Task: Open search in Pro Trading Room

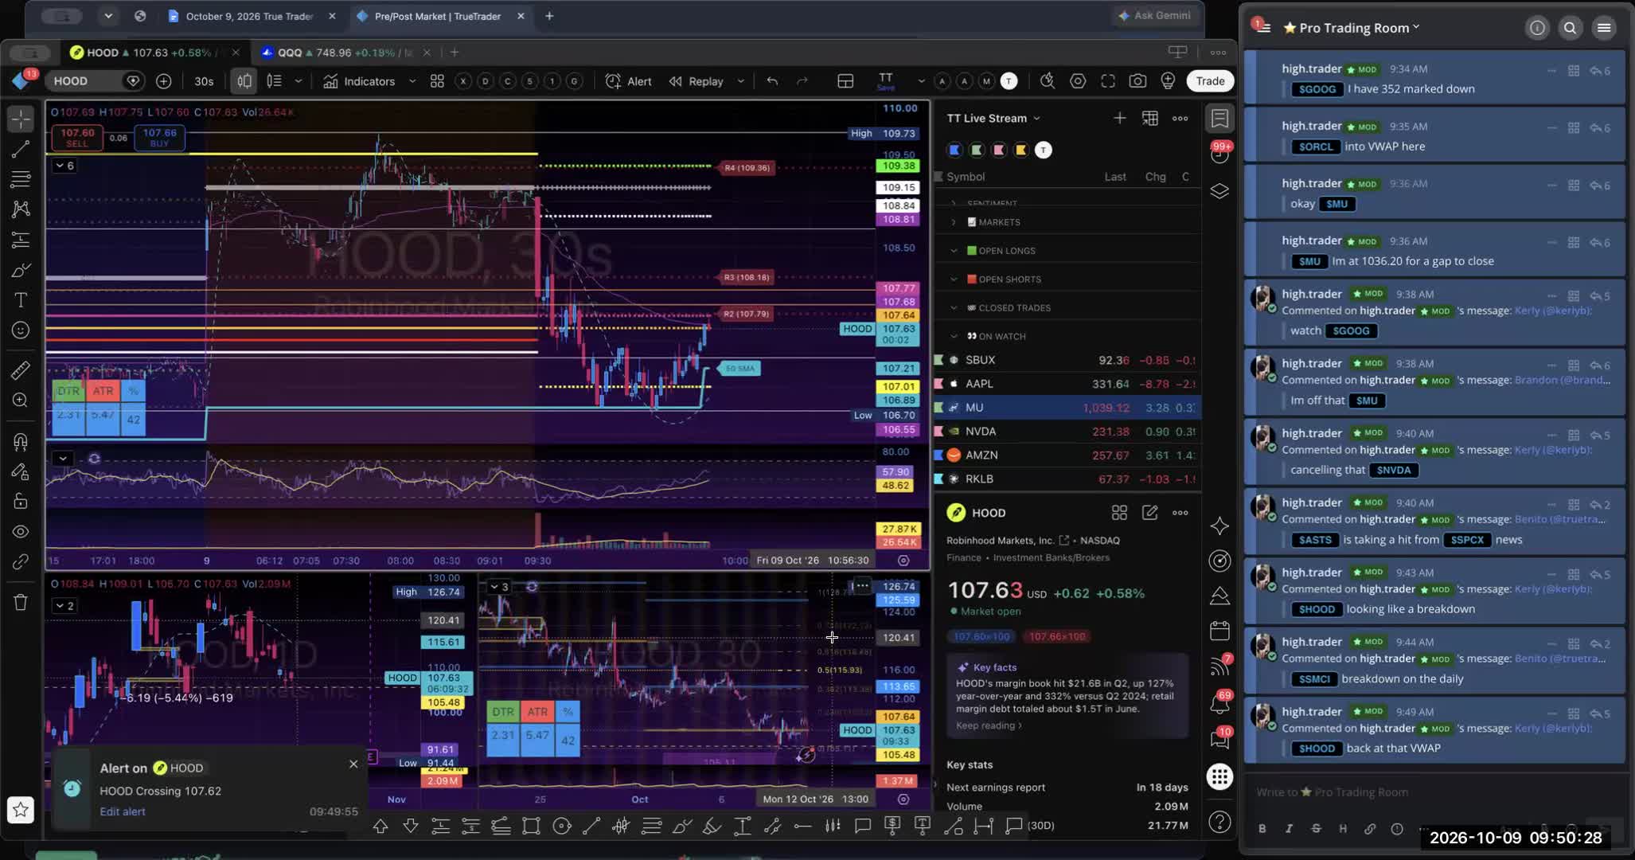Action: [x=1570, y=28]
